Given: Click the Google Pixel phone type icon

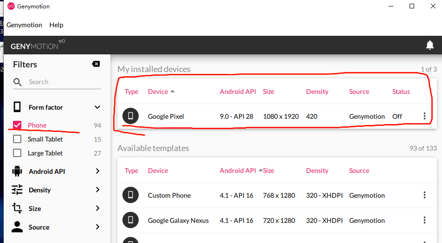Looking at the screenshot, I should (x=130, y=116).
